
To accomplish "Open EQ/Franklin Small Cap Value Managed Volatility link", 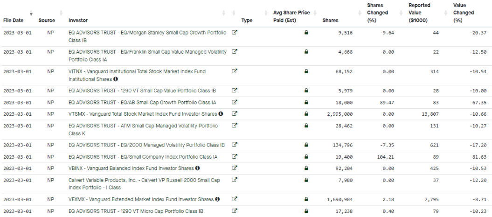I will [147, 56].
